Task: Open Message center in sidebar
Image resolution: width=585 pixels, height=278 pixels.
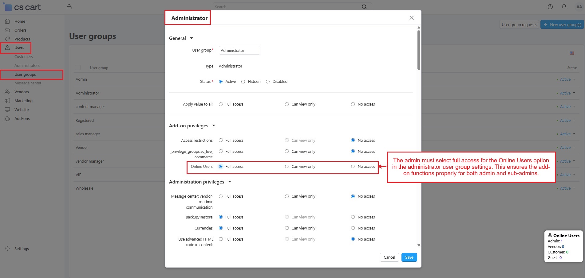Action: click(28, 83)
